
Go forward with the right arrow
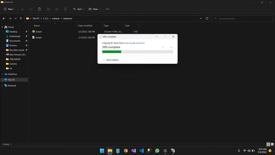click(x=10, y=19)
